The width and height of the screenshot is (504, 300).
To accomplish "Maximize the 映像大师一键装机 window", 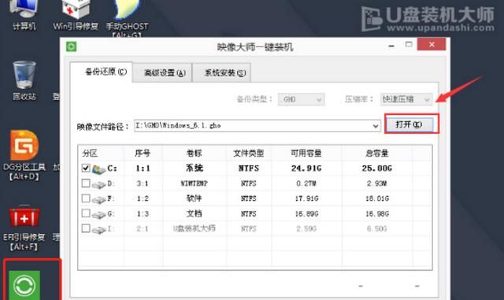I will click(x=409, y=45).
